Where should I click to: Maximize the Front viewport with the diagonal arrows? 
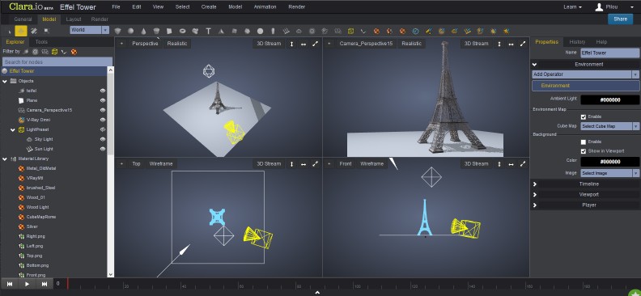point(523,163)
